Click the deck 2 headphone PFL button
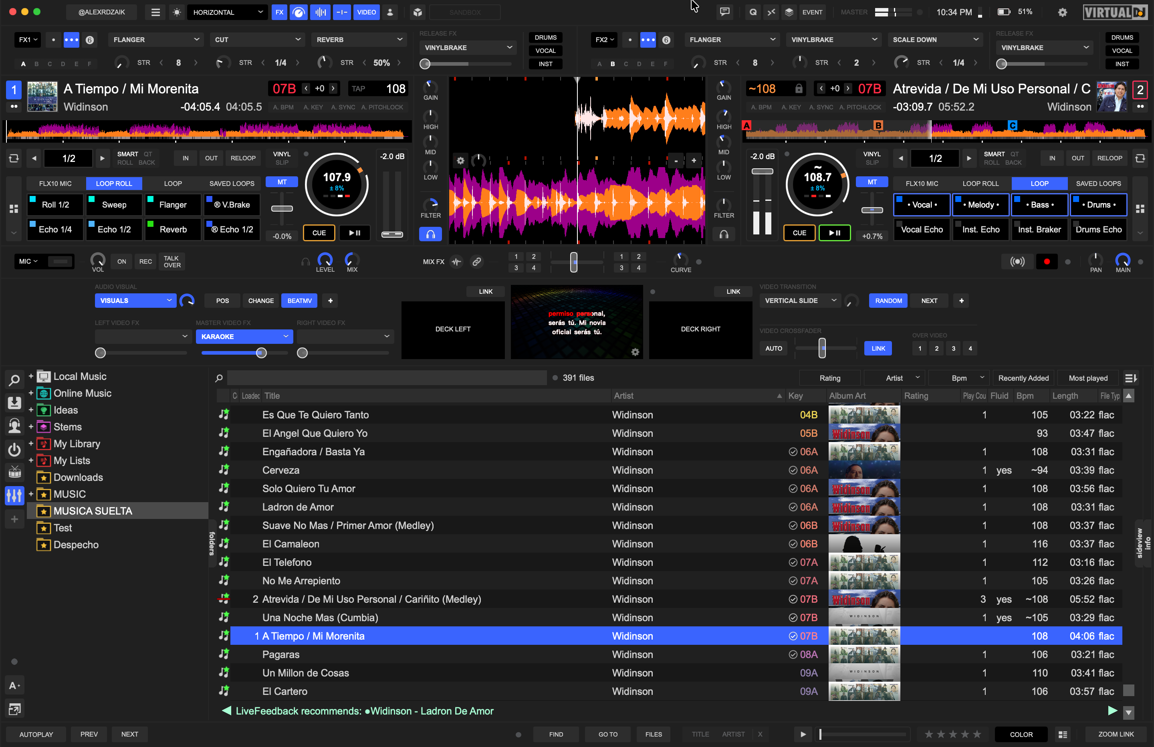 point(724,234)
